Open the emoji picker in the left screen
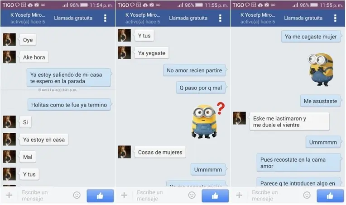The height and width of the screenshot is (205, 346). click(77, 195)
